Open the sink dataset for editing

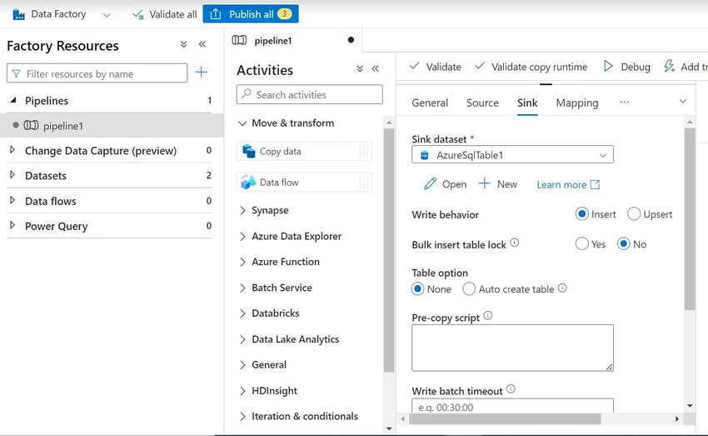(446, 184)
